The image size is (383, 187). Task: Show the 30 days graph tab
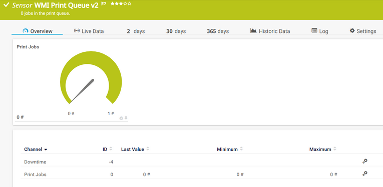click(176, 31)
